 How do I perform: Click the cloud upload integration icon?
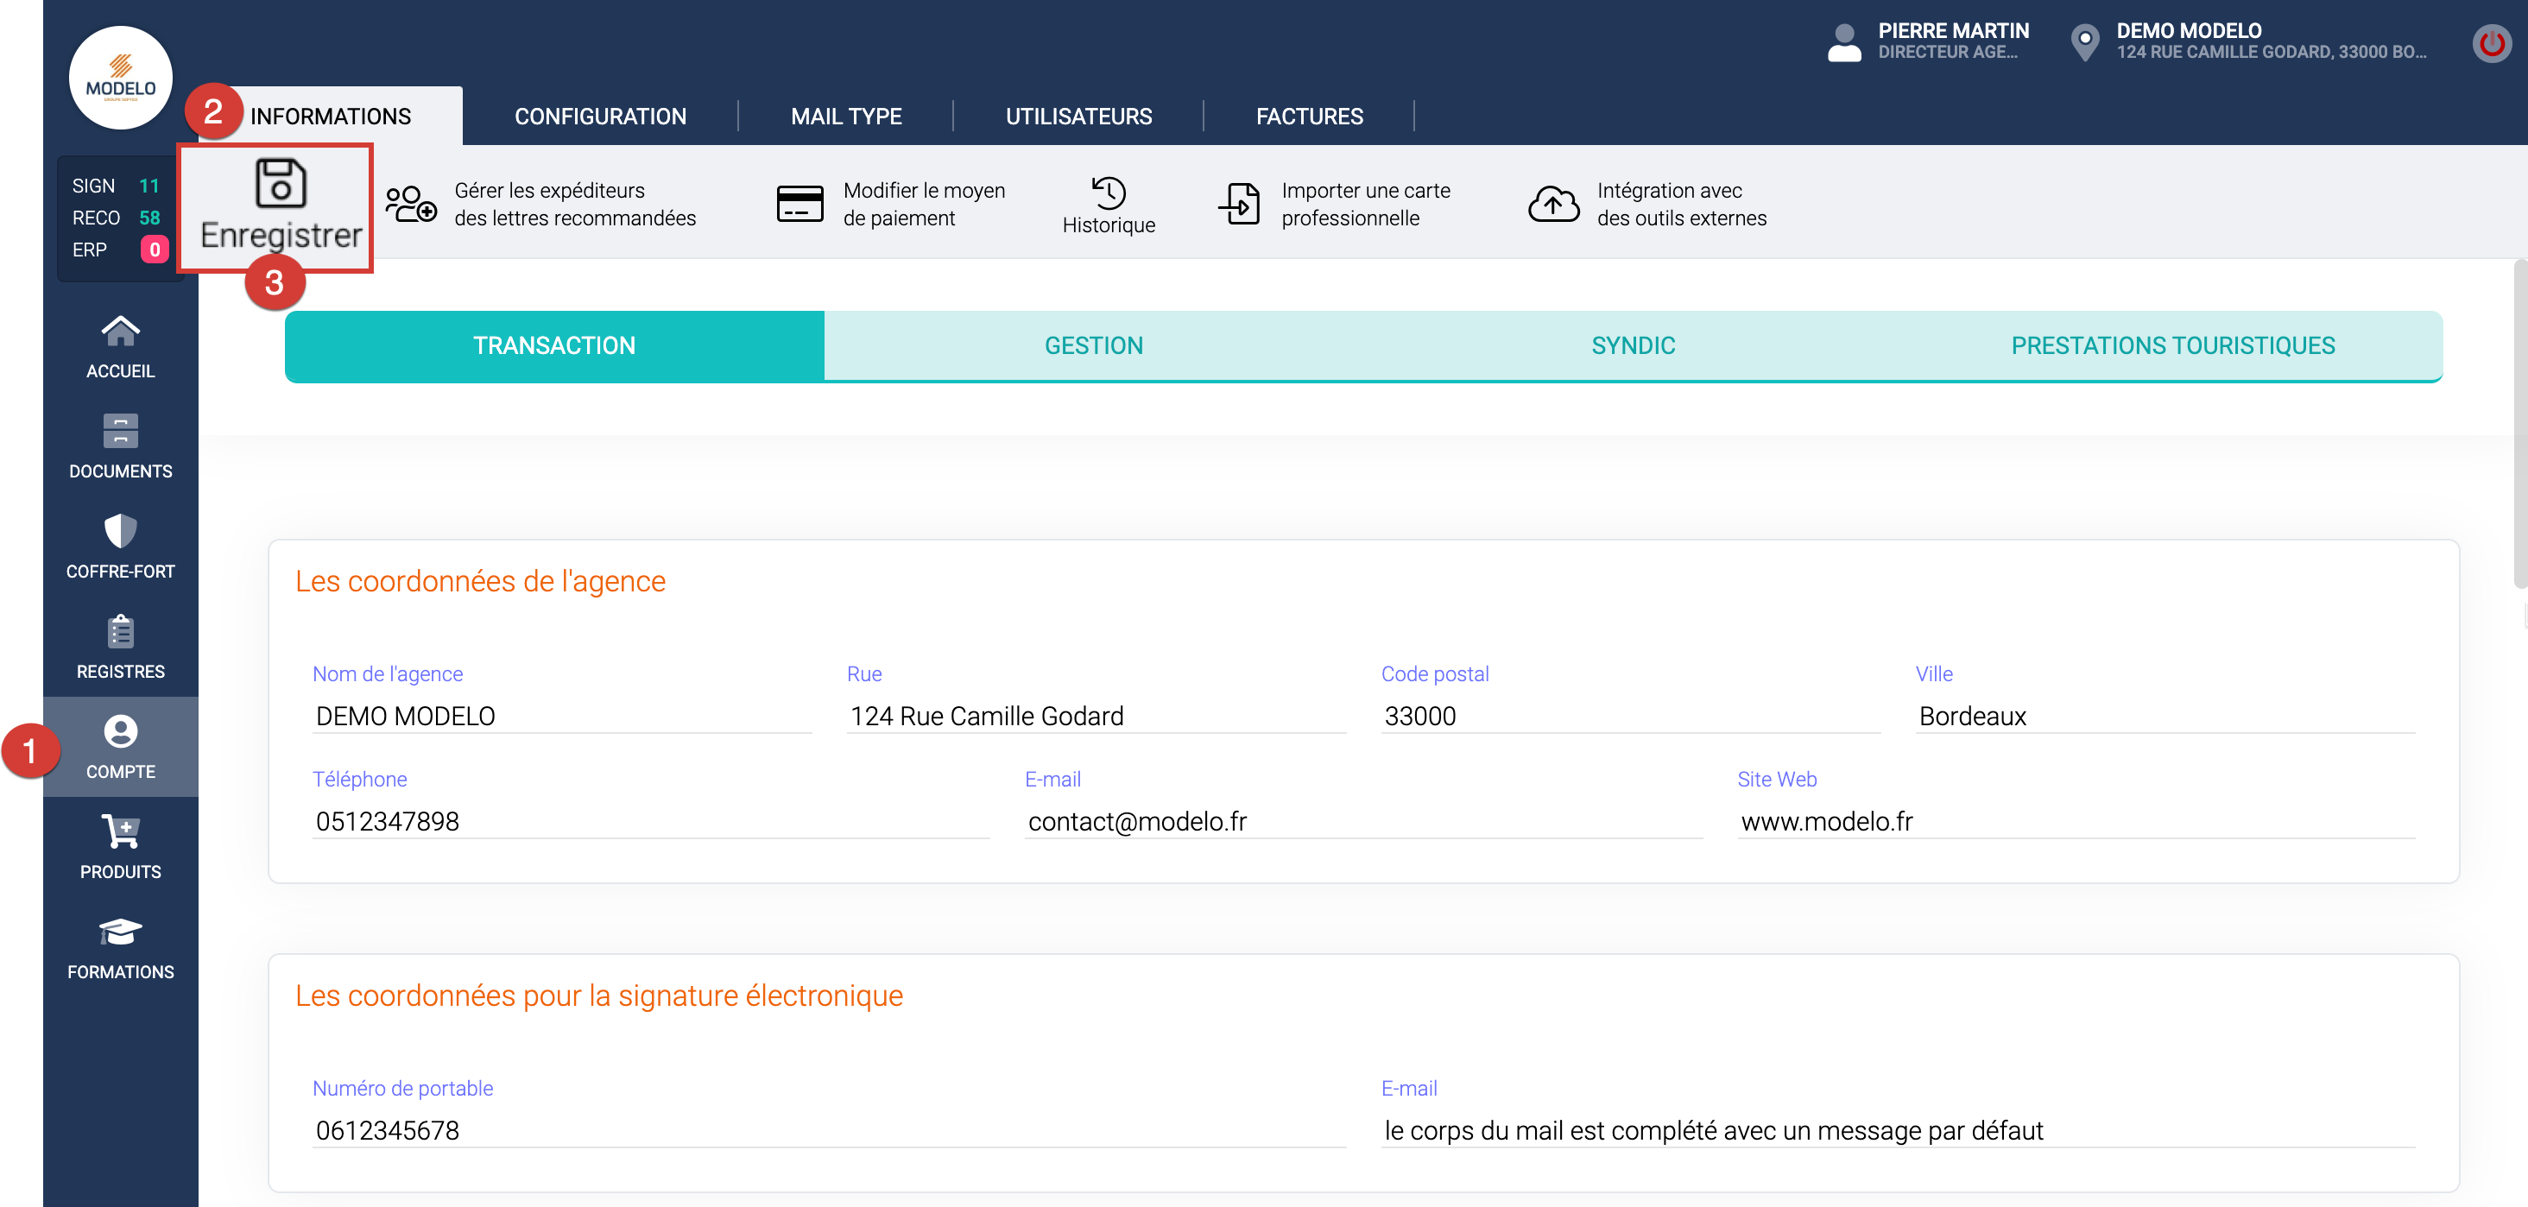tap(1552, 204)
